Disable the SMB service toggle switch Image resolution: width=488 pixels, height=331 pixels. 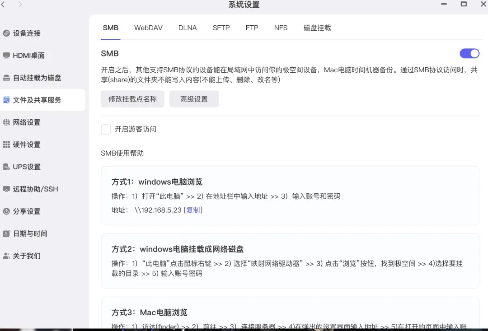tap(469, 54)
